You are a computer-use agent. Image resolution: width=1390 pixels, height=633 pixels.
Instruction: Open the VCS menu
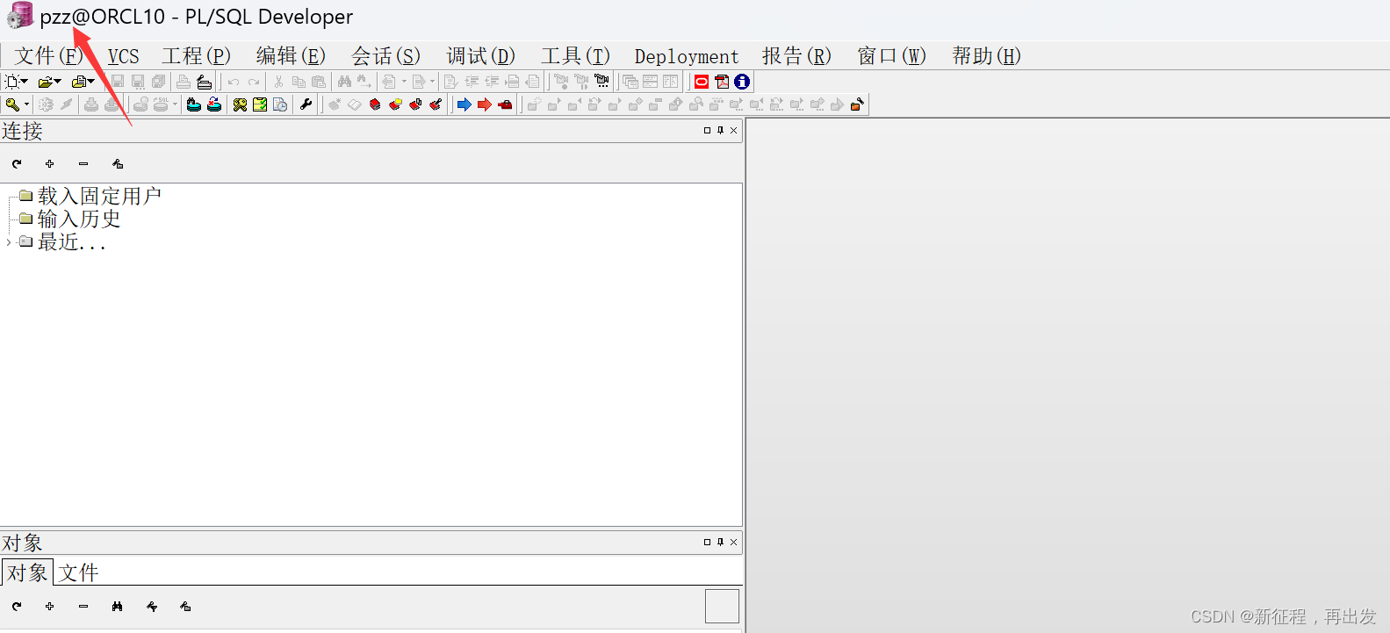click(124, 56)
